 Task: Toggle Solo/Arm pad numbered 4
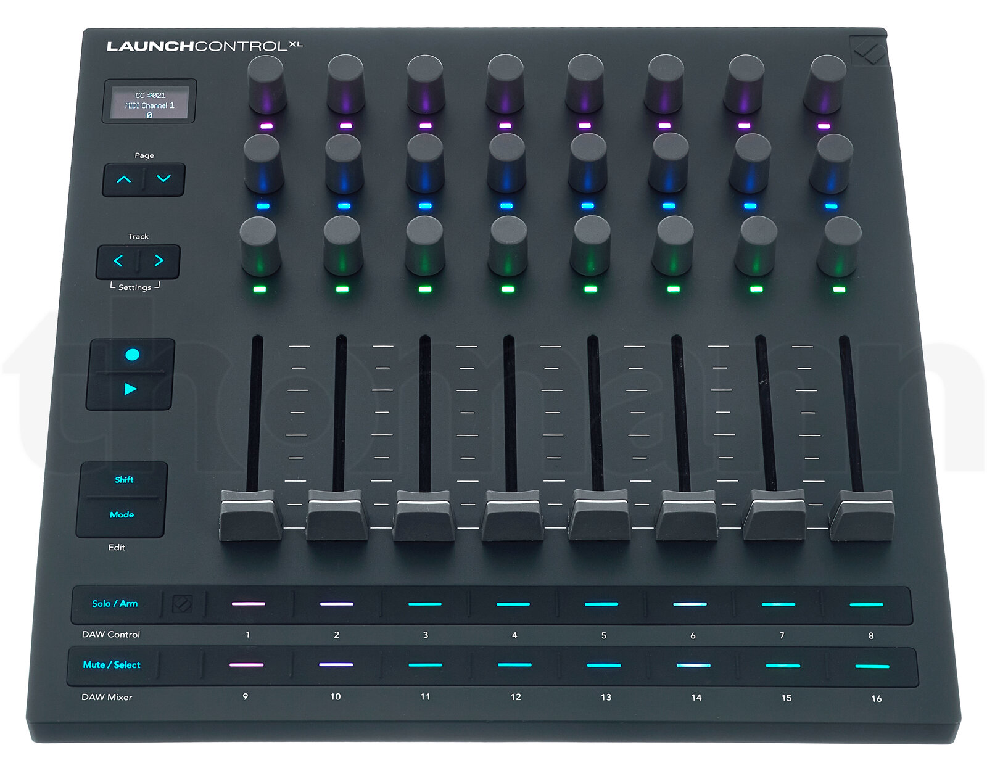coord(513,604)
